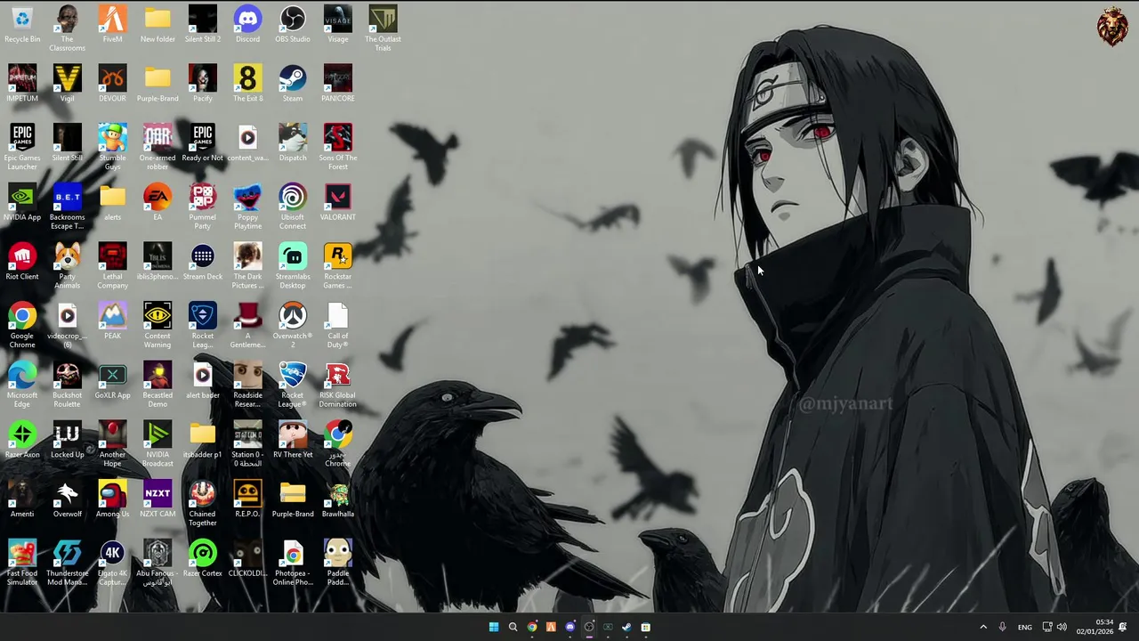Open Lethal Company shortcut

click(112, 265)
